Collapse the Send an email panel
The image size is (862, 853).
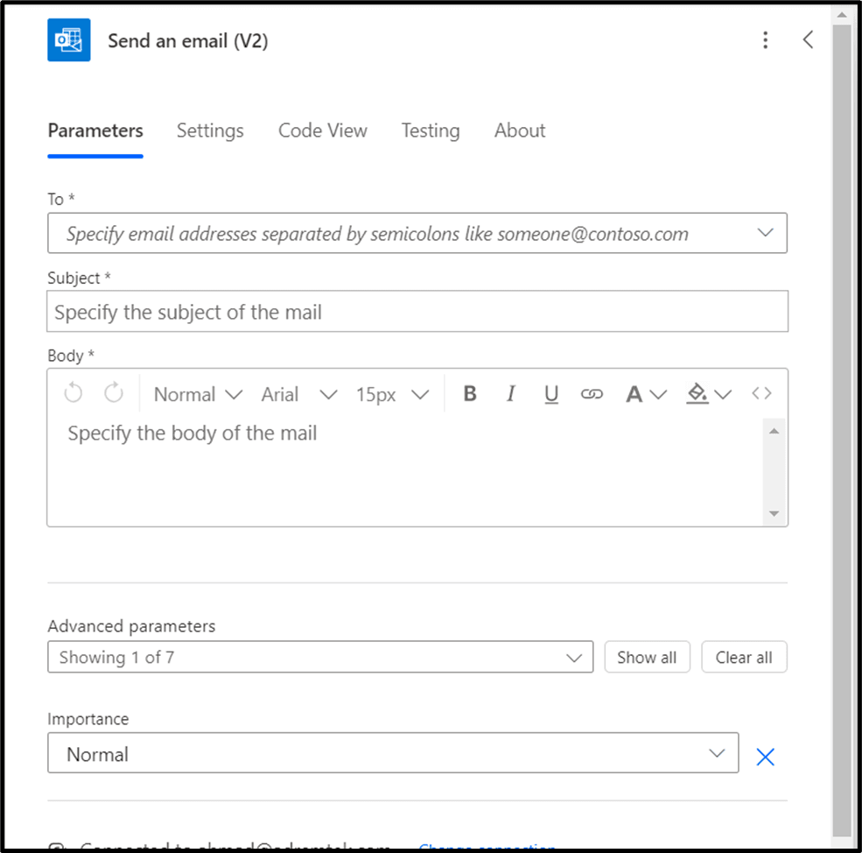click(x=808, y=40)
